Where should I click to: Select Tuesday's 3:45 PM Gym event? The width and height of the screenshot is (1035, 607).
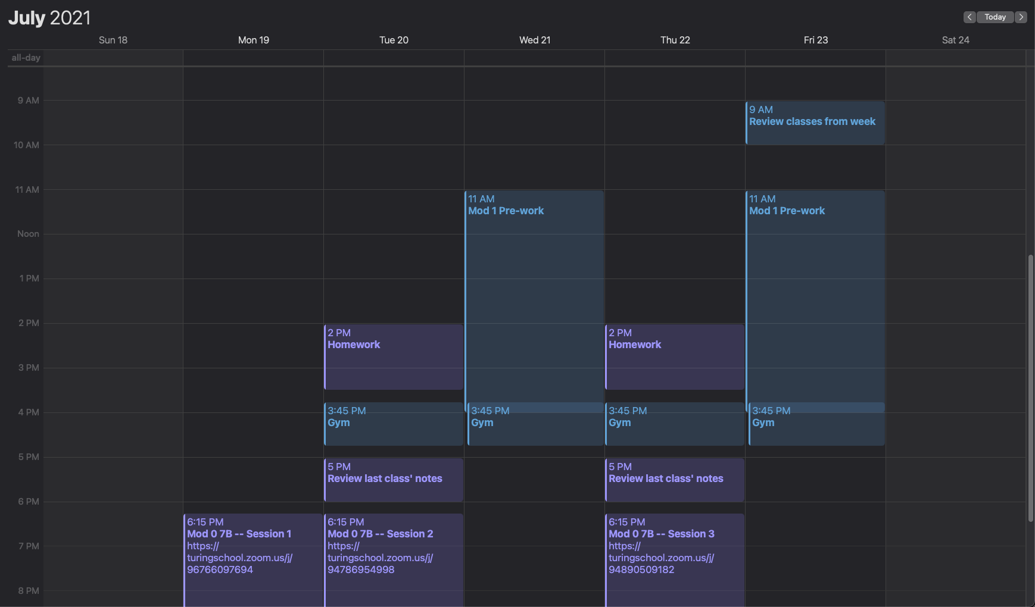click(x=394, y=424)
